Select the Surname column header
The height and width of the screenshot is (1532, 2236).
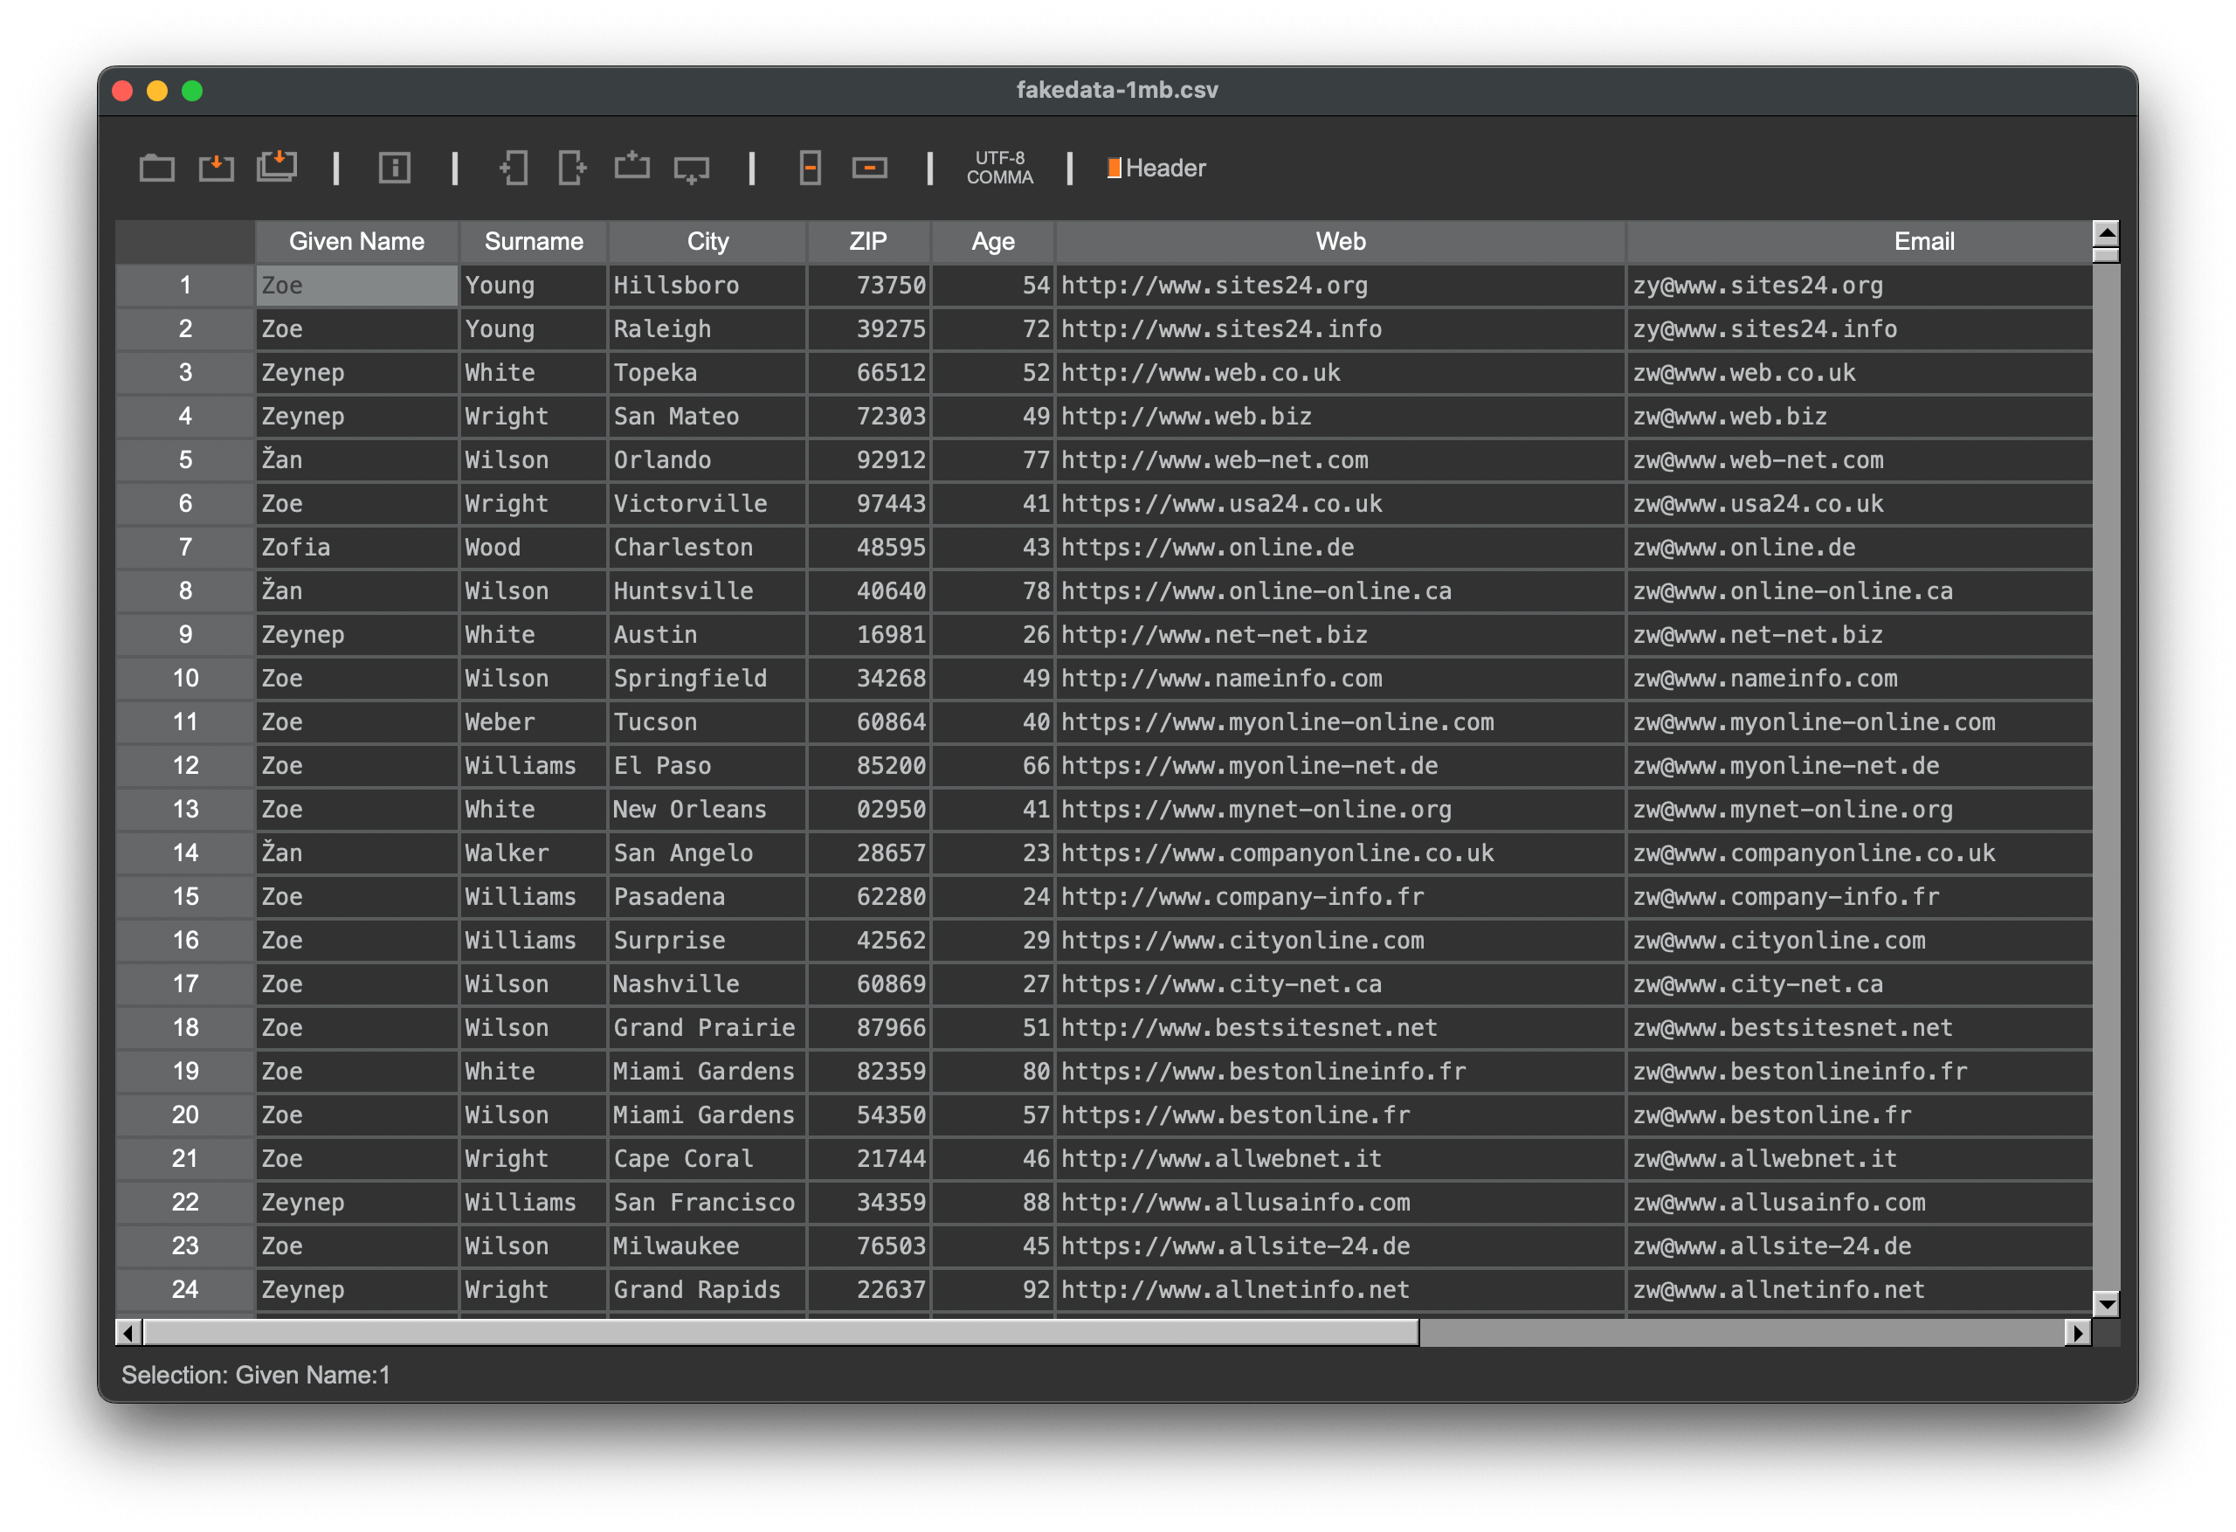(534, 242)
